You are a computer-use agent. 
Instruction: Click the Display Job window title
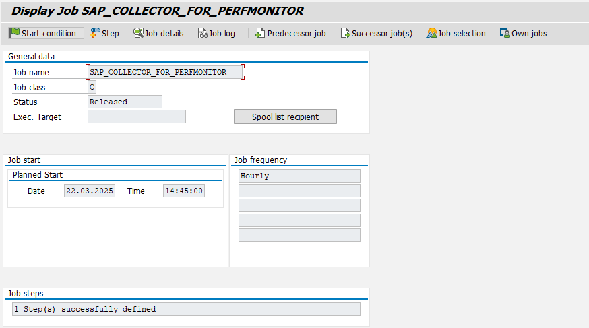[158, 11]
